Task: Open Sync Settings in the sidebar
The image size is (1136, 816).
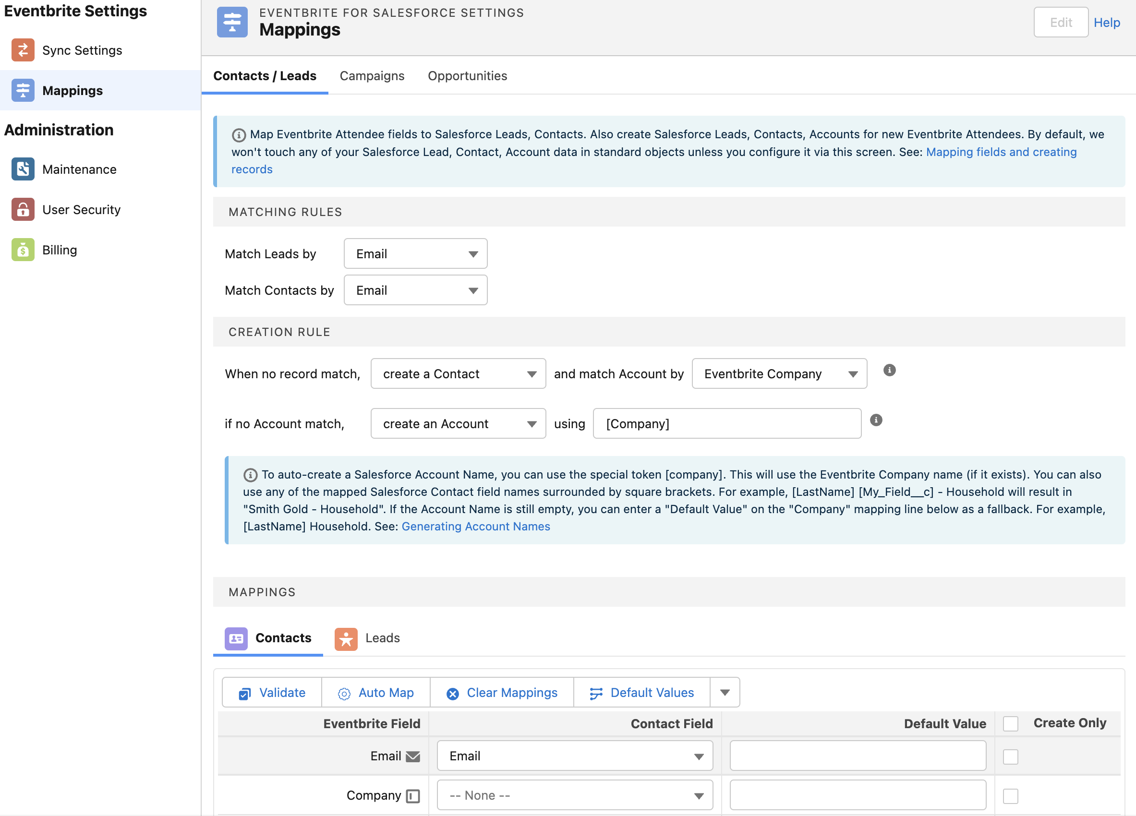Action: click(x=100, y=50)
